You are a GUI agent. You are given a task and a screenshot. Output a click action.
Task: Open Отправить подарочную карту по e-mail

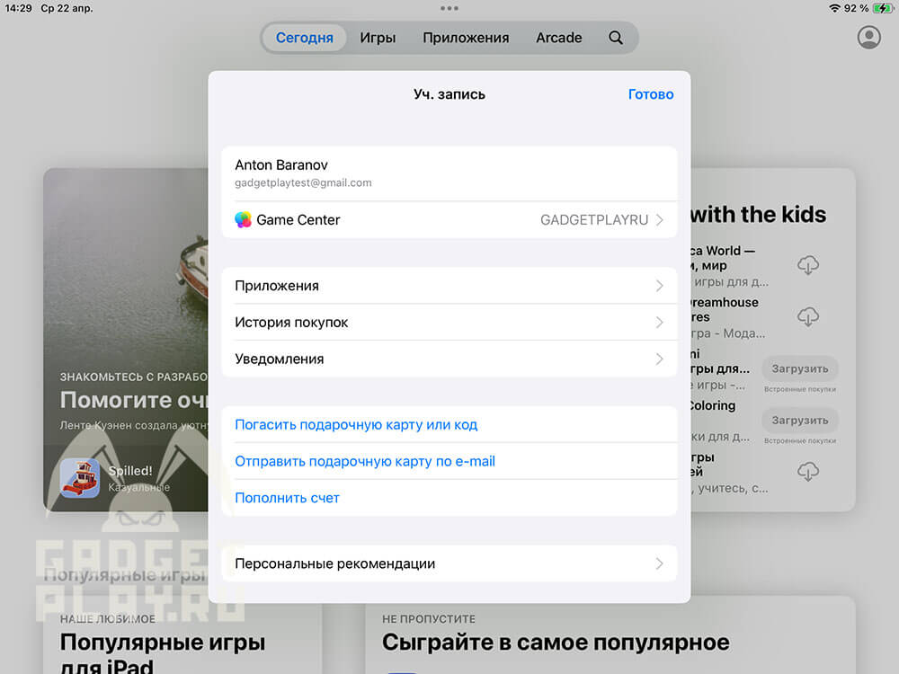pyautogui.click(x=449, y=461)
